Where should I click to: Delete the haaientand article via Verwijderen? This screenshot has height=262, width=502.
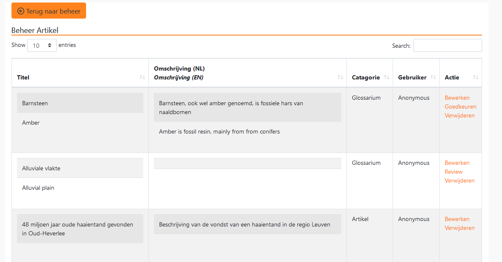(460, 228)
